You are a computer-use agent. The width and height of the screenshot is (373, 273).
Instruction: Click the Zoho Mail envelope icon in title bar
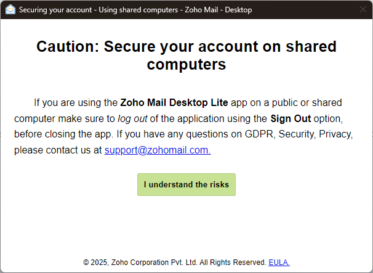(10, 10)
